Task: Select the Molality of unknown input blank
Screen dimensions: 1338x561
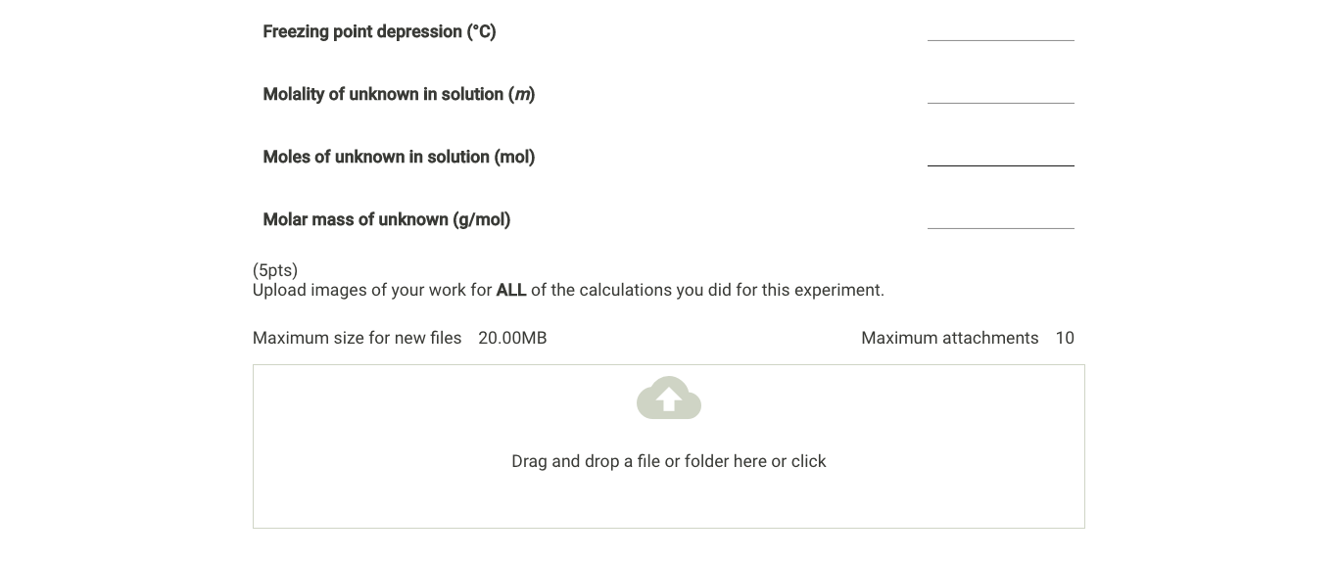Action: [x=1000, y=92]
